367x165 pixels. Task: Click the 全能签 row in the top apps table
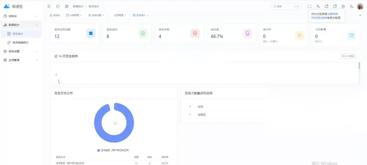pyautogui.click(x=221, y=115)
